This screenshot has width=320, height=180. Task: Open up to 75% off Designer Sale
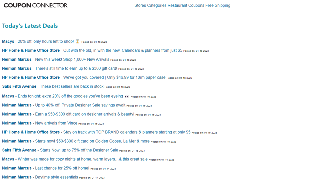79,150
